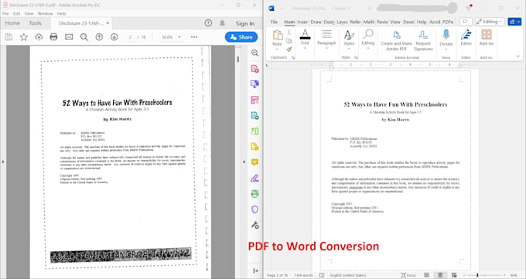Switch Word to Web Layout view
526x279 pixels.
click(453, 275)
